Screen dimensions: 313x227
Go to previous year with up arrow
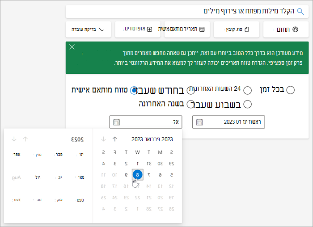[x=25, y=139]
